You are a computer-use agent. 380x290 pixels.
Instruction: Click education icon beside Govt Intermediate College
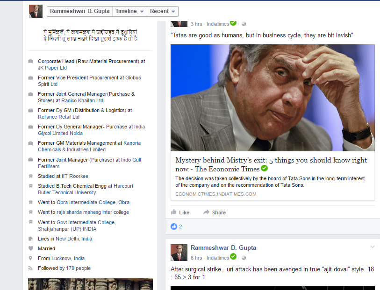(x=30, y=222)
